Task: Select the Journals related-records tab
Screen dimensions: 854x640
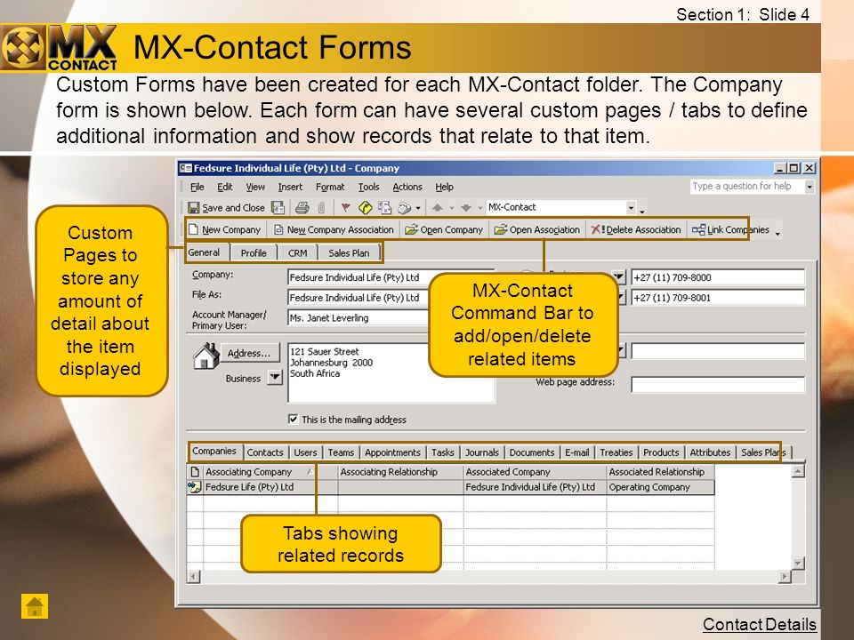Action: [482, 452]
